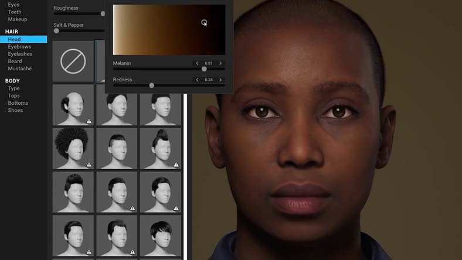Increase Redness value with right arrow
This screenshot has height=260, width=462.
[220, 80]
